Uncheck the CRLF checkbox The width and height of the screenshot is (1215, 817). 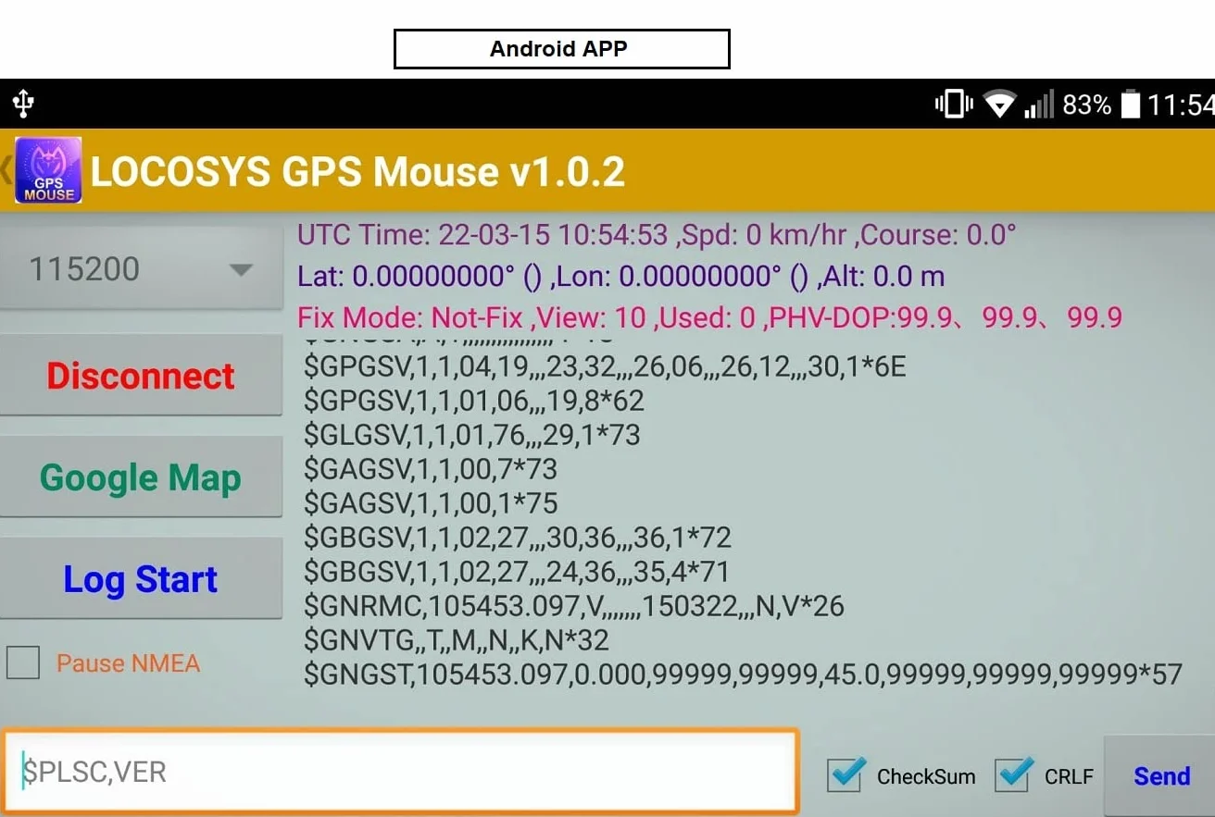1014,774
